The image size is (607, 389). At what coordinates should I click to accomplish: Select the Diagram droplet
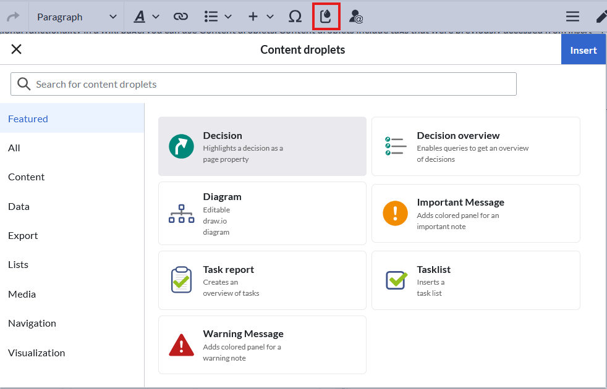(262, 214)
